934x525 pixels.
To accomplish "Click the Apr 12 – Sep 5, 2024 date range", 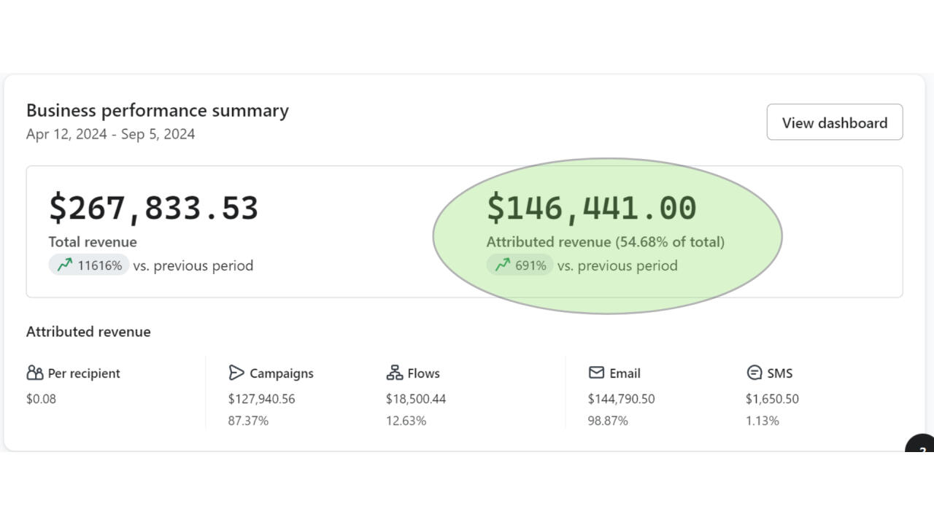I will point(110,134).
